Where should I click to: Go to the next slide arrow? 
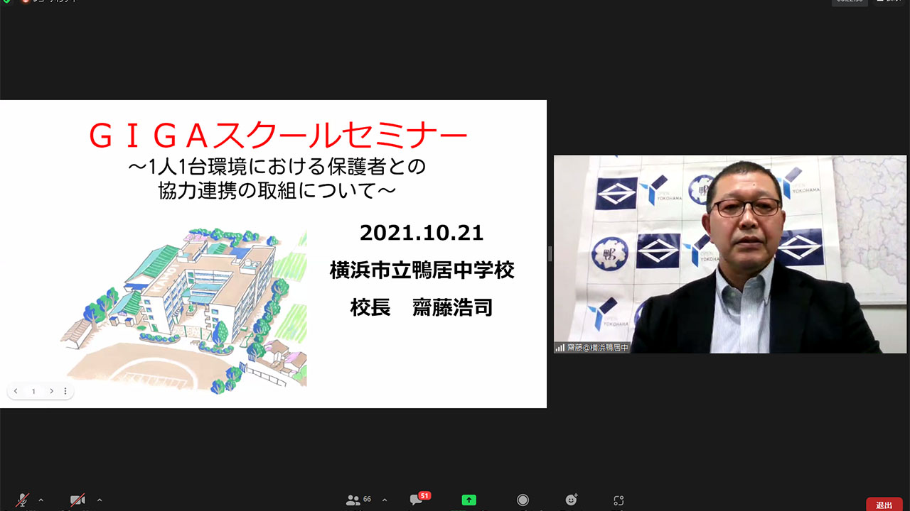51,391
